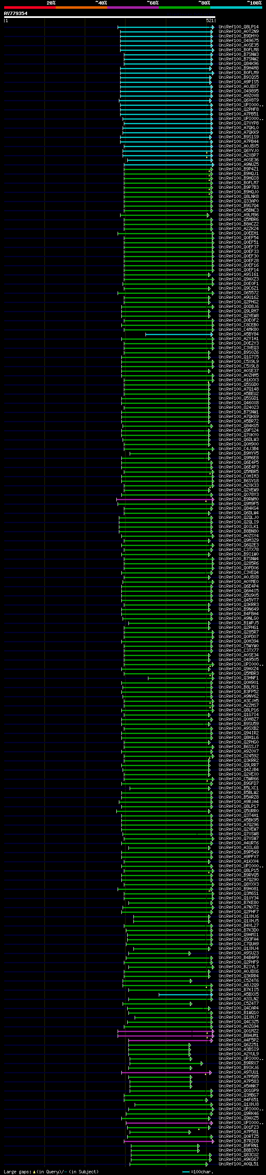The image size is (266, 1175).
Task: Click label UniRef100_Q2PHF8
Action: [x=239, y=110]
